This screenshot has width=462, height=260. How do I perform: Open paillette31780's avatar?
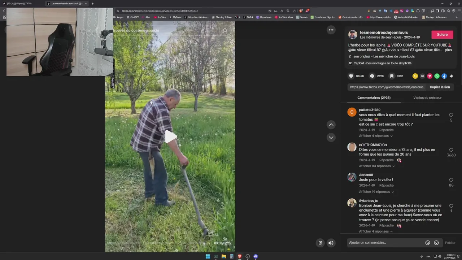(x=352, y=112)
